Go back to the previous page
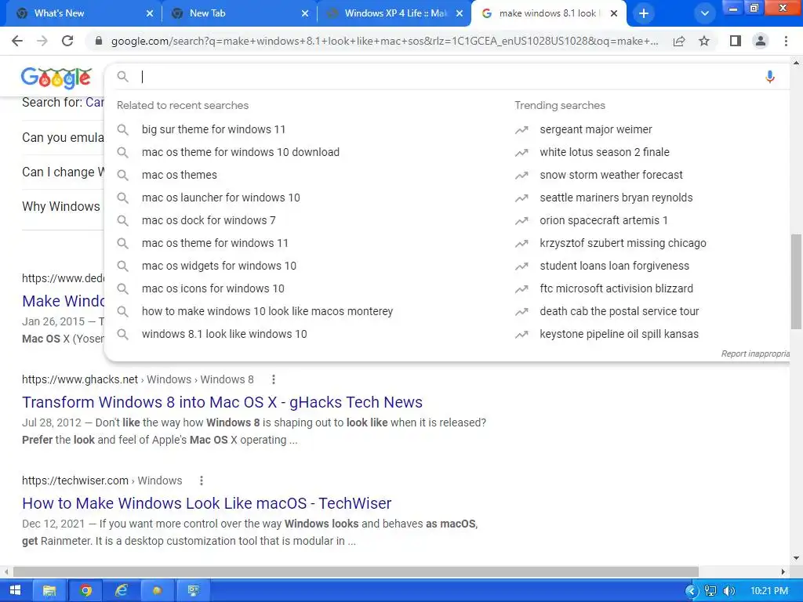 (17, 41)
